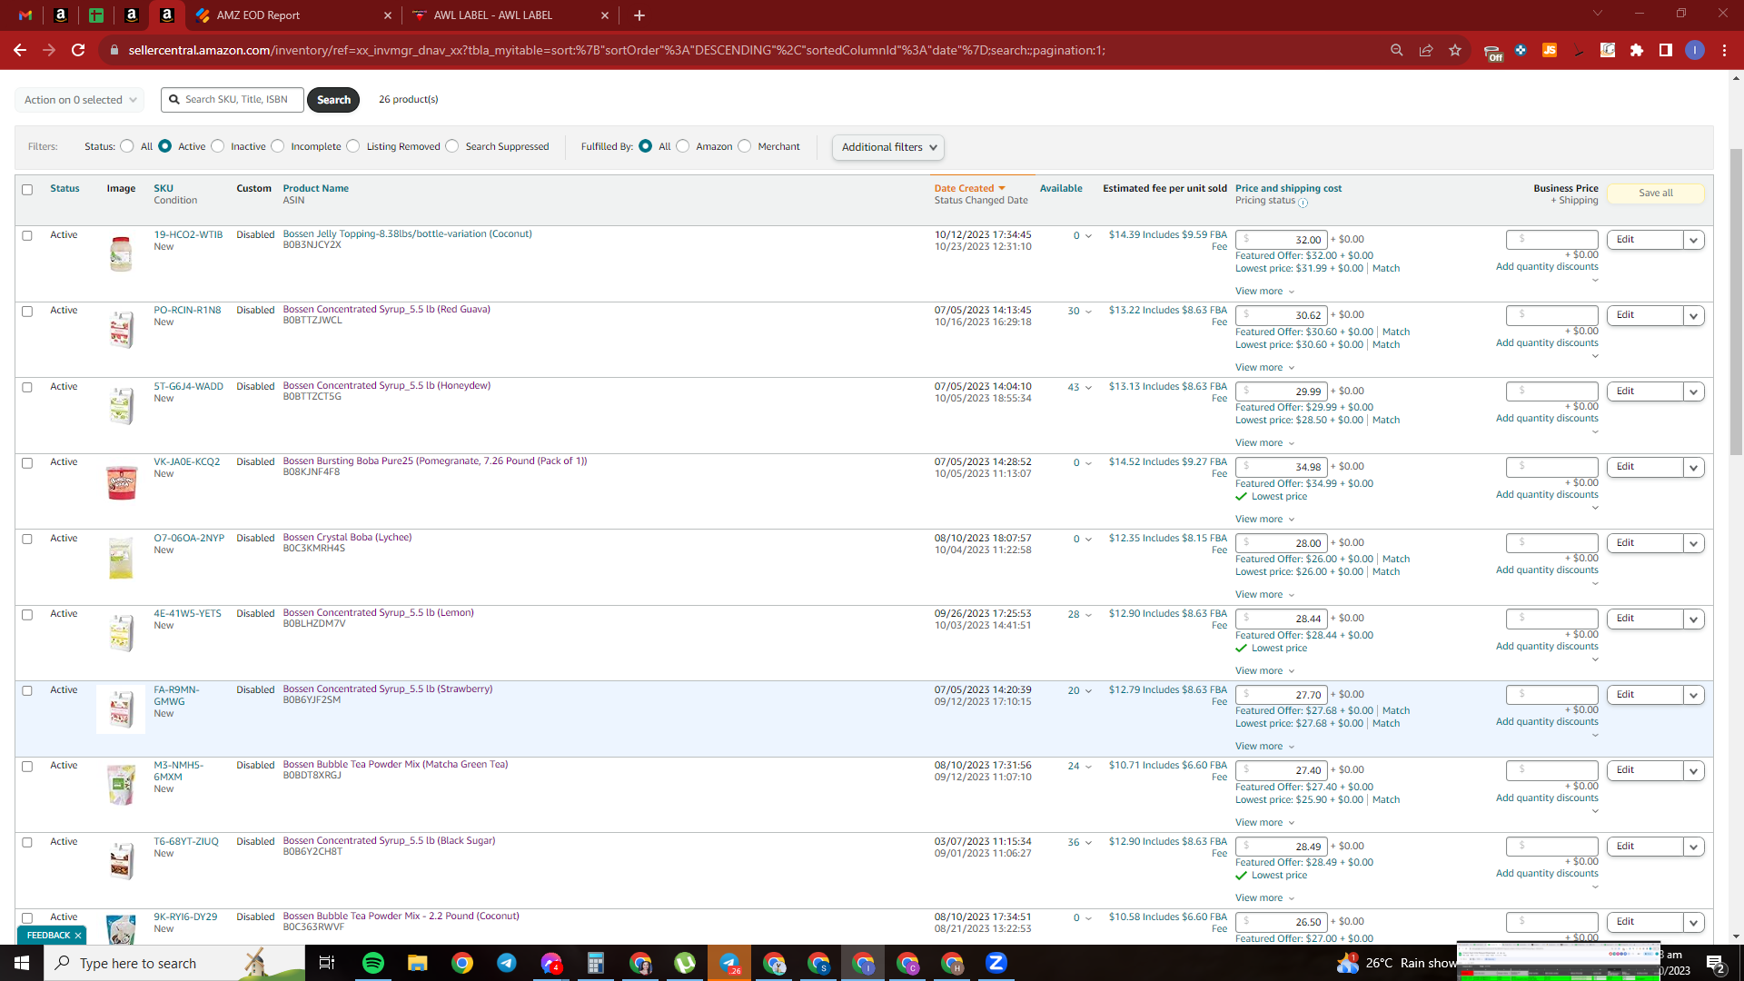The width and height of the screenshot is (1744, 981).
Task: Share this page via the address bar icon
Action: click(1426, 50)
